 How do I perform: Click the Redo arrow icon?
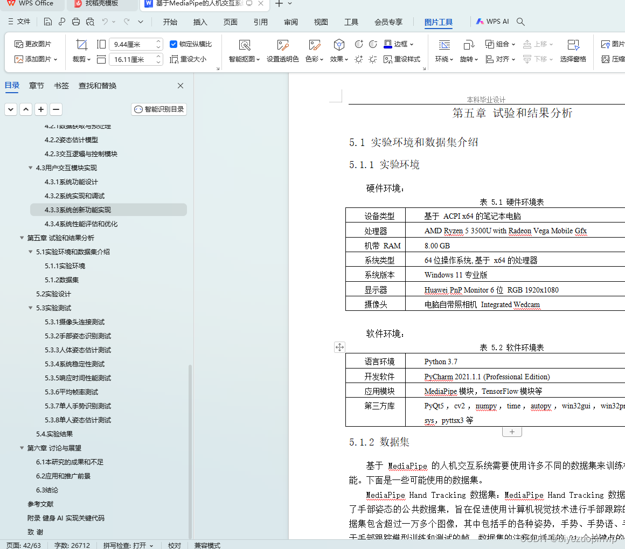[x=127, y=22]
